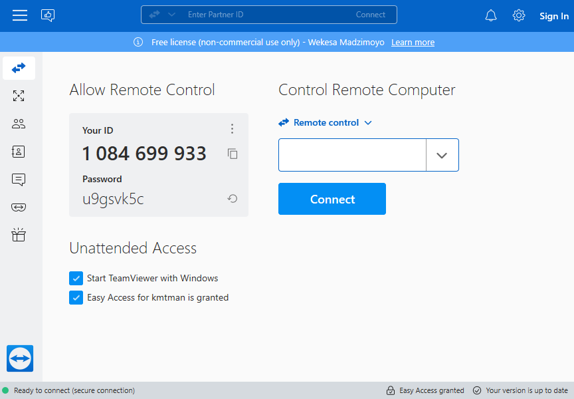
Task: Generate a new random password
Action: pyautogui.click(x=233, y=199)
